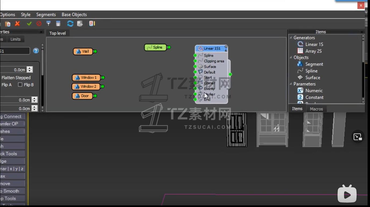This screenshot has height=207, width=370.
Task: Click the Items panel vertical scrollbar
Action: pos(363,69)
